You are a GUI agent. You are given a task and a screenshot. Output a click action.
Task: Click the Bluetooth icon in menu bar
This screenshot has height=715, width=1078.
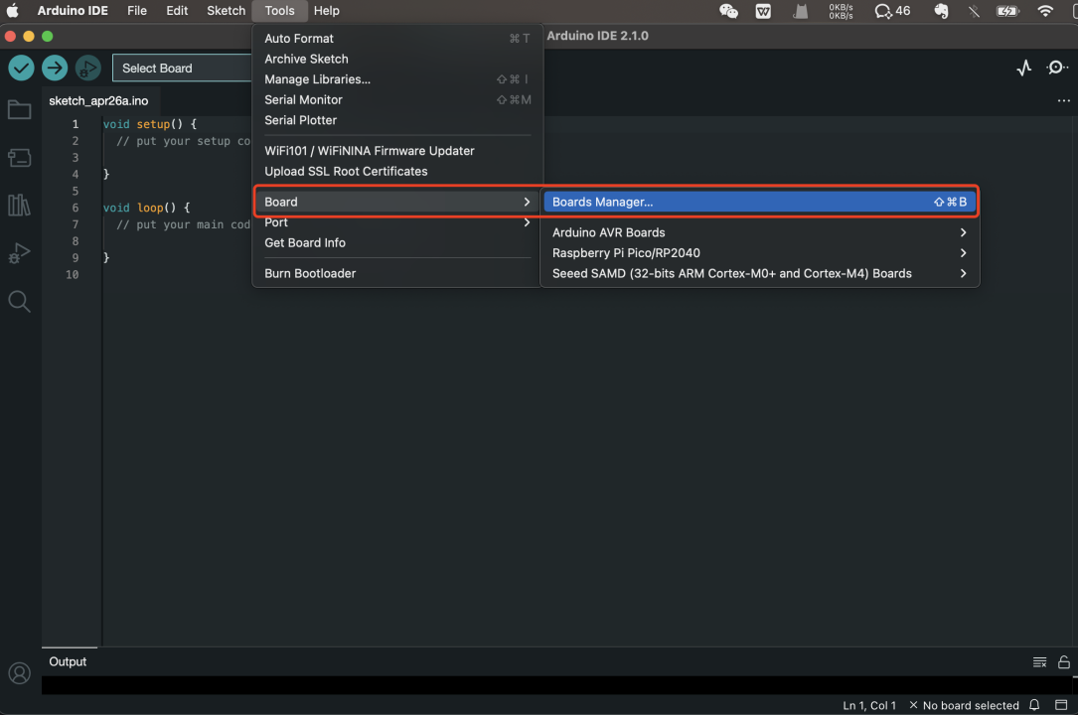[x=974, y=10]
